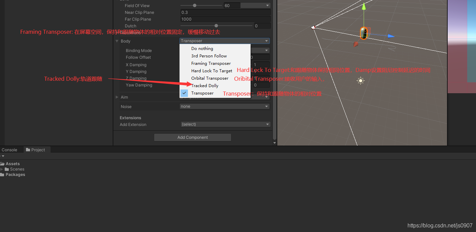The image size is (476, 232).
Task: Click the Yaw Damping value field
Action: [261, 85]
